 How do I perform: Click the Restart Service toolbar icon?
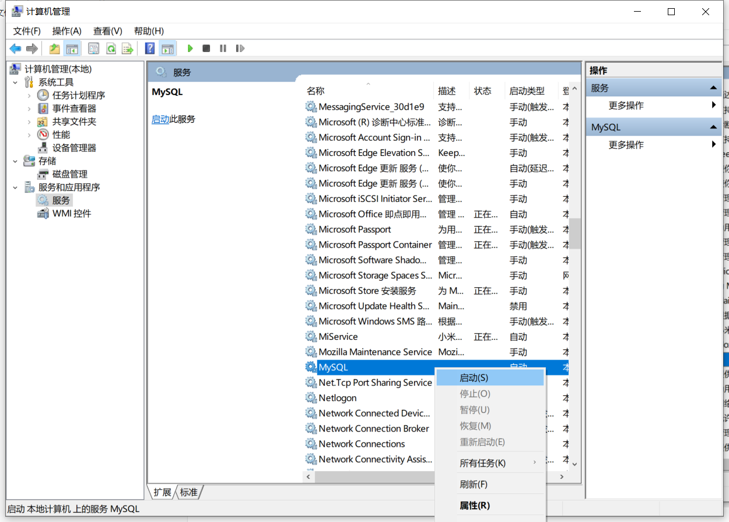pyautogui.click(x=240, y=48)
